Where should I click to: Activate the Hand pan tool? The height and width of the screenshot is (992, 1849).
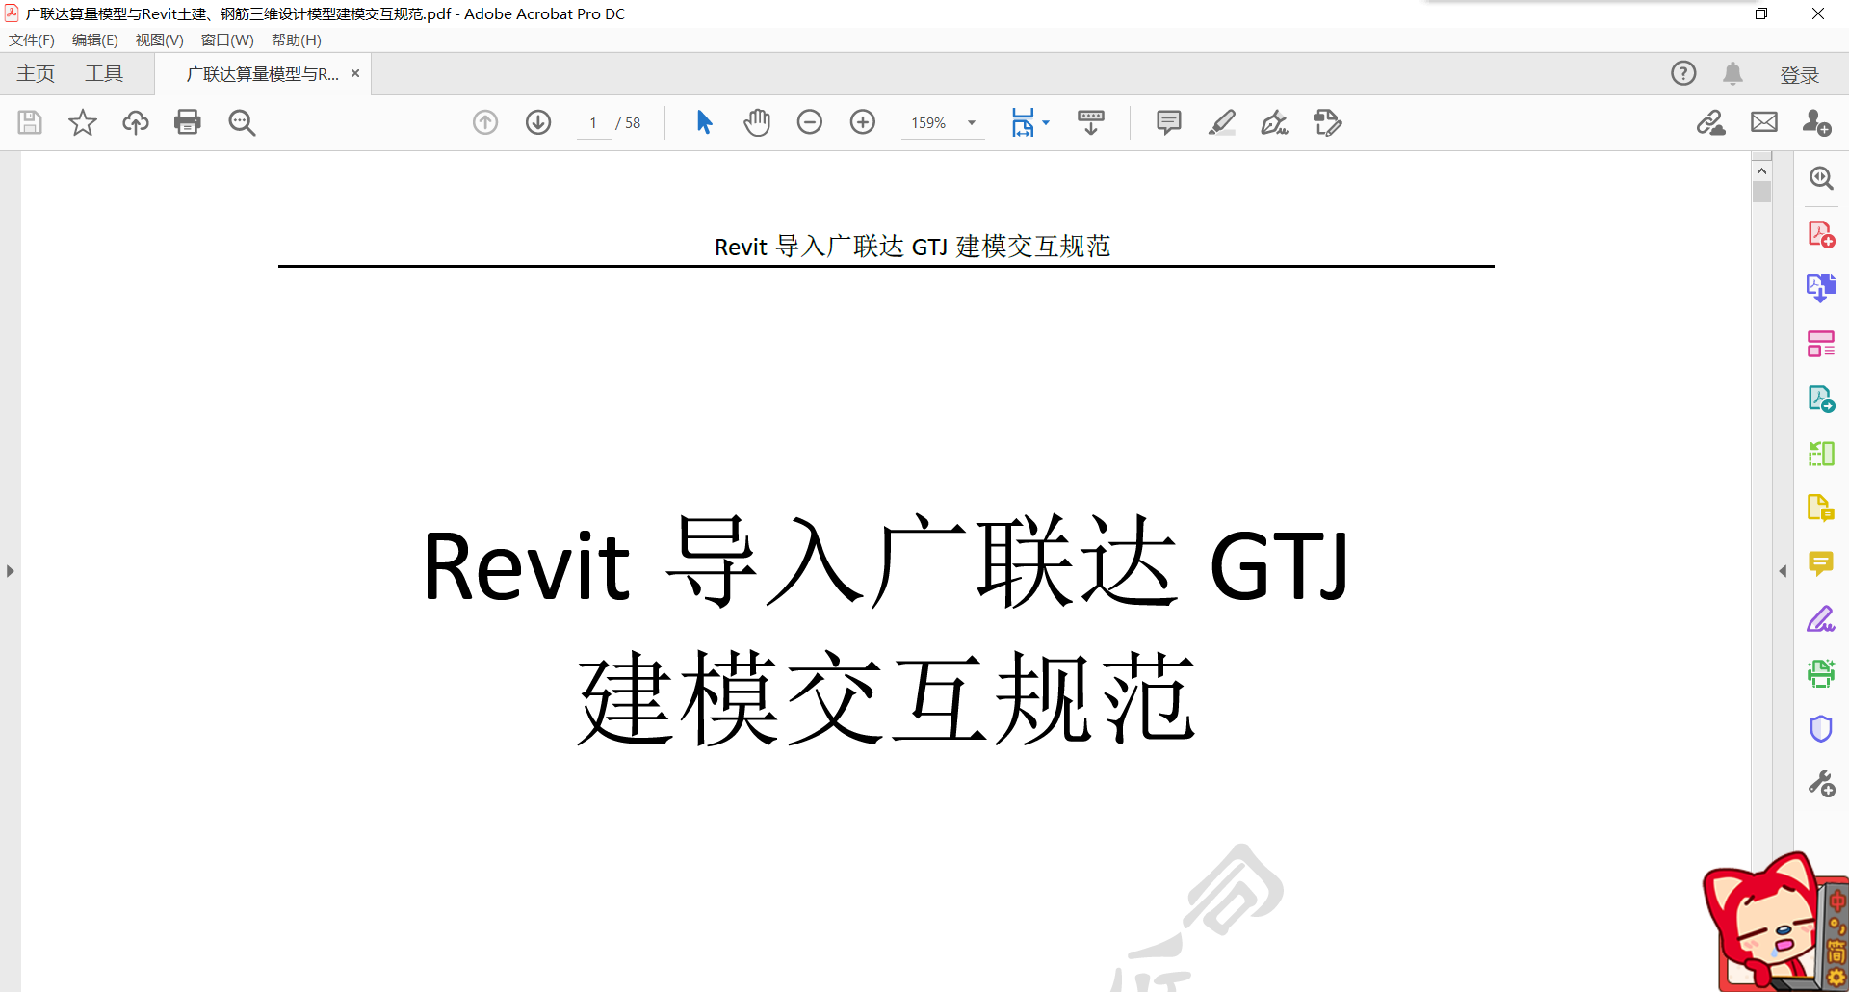point(757,122)
